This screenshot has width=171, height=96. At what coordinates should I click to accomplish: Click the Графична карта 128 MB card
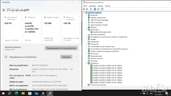coord(51,29)
